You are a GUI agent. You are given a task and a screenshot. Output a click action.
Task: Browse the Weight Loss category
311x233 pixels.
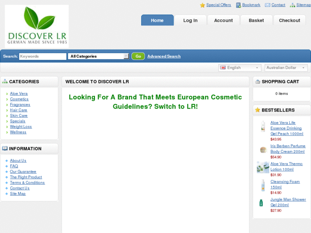click(x=21, y=127)
